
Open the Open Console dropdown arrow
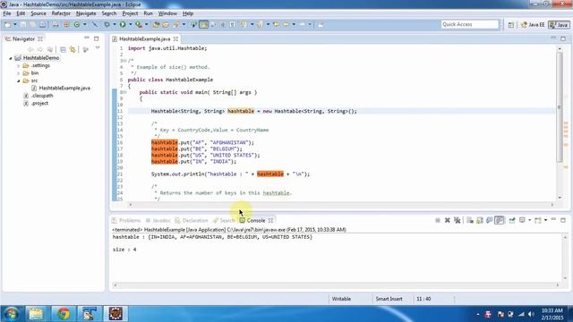(545, 220)
